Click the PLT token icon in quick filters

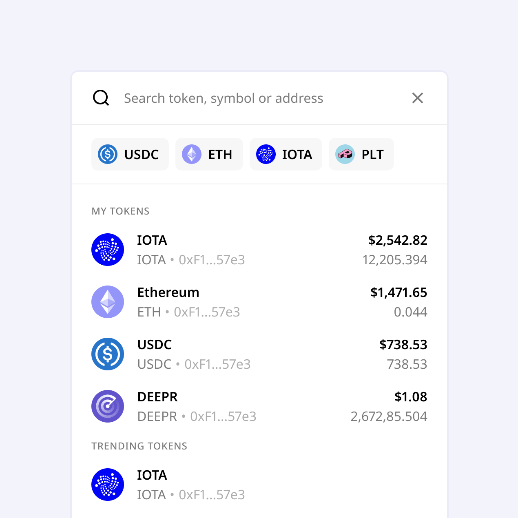(x=345, y=154)
